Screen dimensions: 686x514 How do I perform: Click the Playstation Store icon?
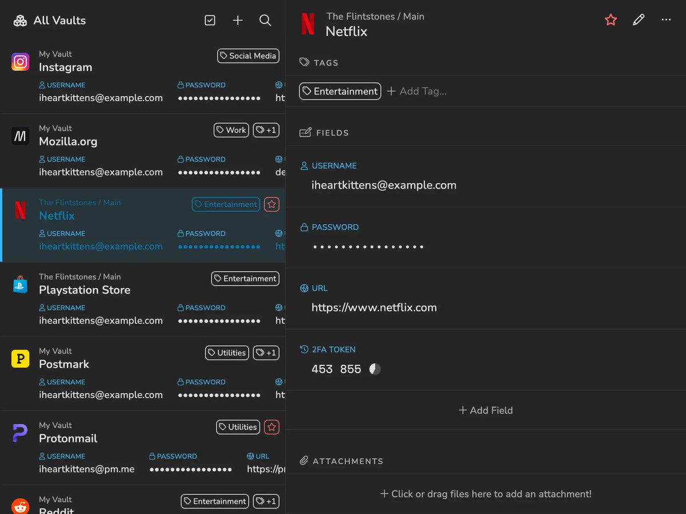coord(20,284)
